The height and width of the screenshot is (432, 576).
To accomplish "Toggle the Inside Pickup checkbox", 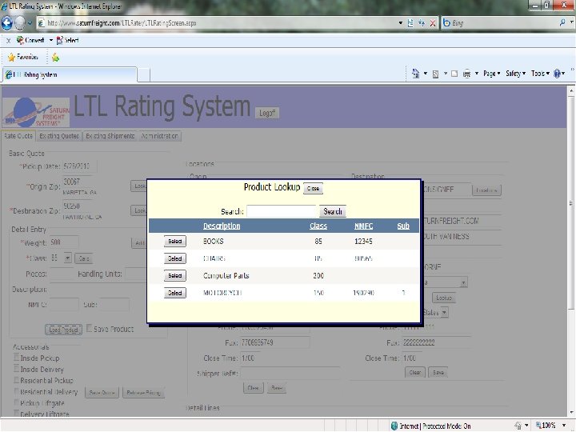I will click(17, 357).
